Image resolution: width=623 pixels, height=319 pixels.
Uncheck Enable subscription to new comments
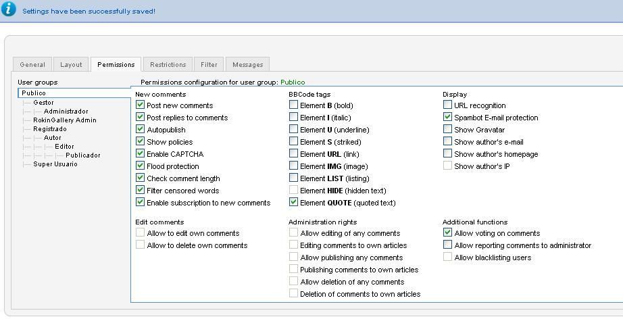pyautogui.click(x=140, y=202)
